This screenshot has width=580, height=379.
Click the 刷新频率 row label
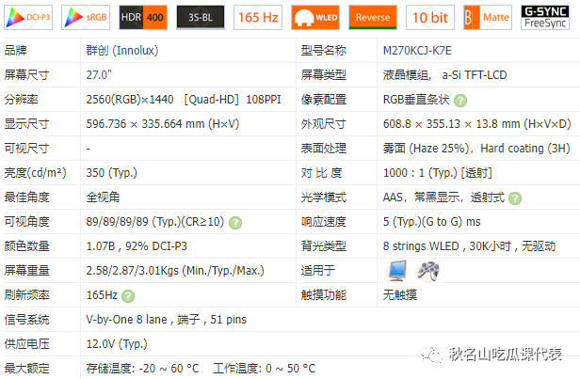(x=26, y=294)
